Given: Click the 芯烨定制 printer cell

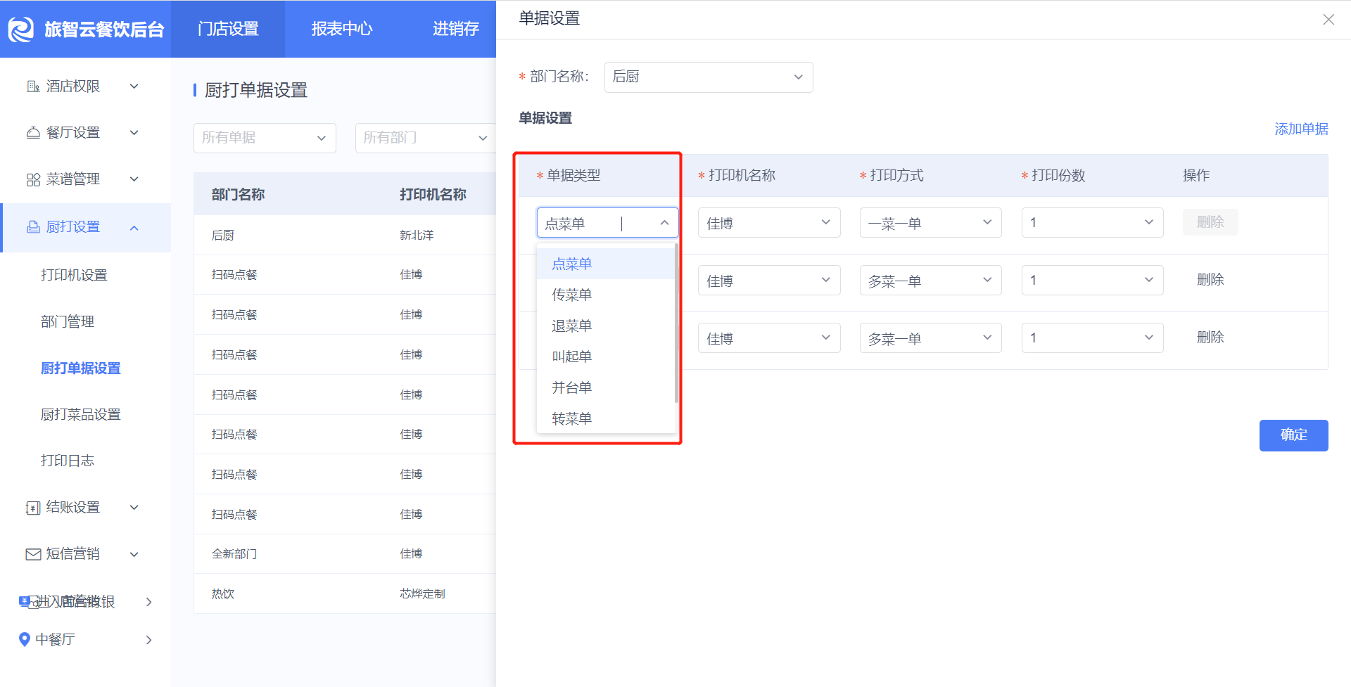Looking at the screenshot, I should [x=422, y=593].
